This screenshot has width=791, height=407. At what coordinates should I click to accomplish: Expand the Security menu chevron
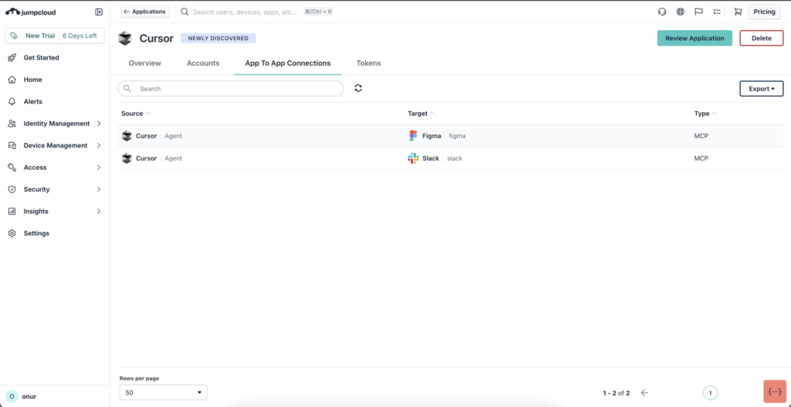point(99,190)
